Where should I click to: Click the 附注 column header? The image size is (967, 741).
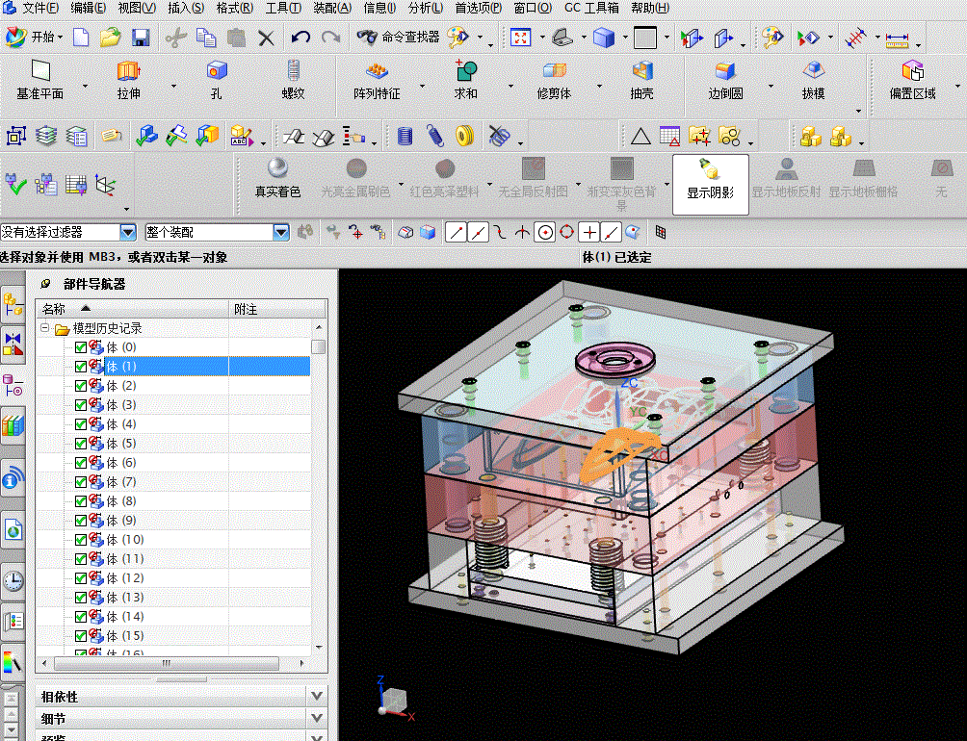coord(277,309)
